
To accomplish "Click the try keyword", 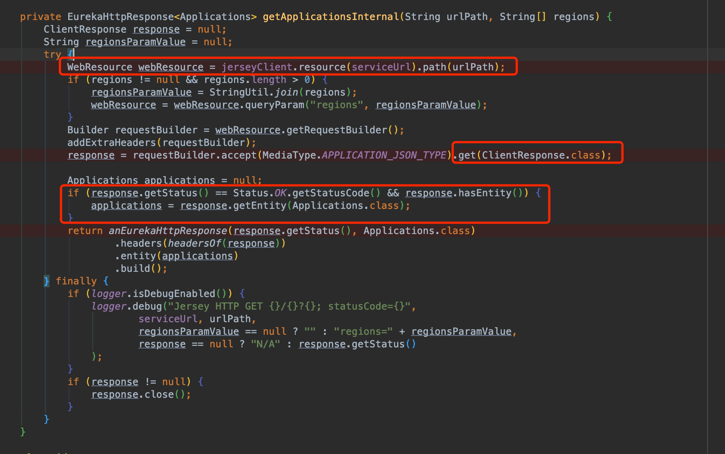I will coord(52,54).
